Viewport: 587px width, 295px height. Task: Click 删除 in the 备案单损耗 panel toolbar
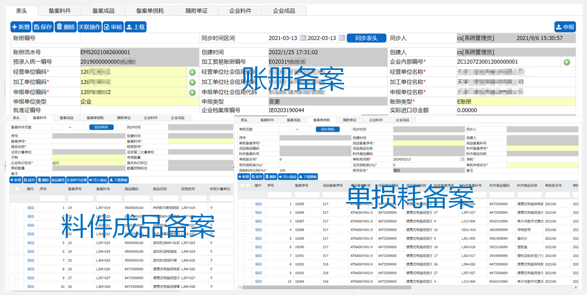[x=271, y=177]
